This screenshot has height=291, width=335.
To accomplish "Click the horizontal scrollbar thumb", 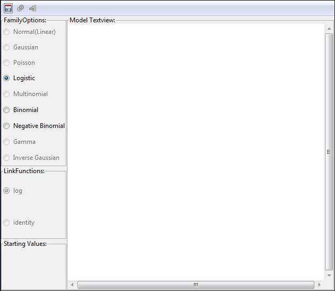I will (196, 285).
